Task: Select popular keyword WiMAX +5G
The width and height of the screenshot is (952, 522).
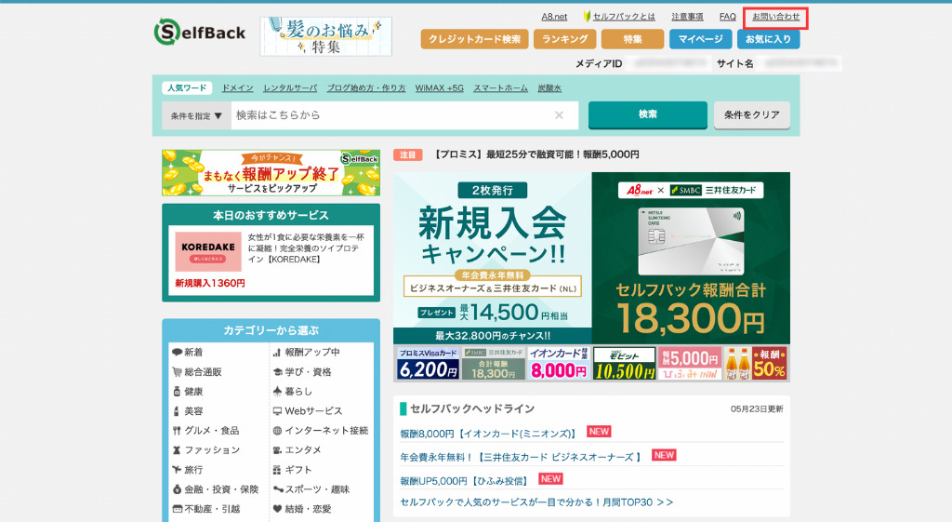Action: (440, 88)
